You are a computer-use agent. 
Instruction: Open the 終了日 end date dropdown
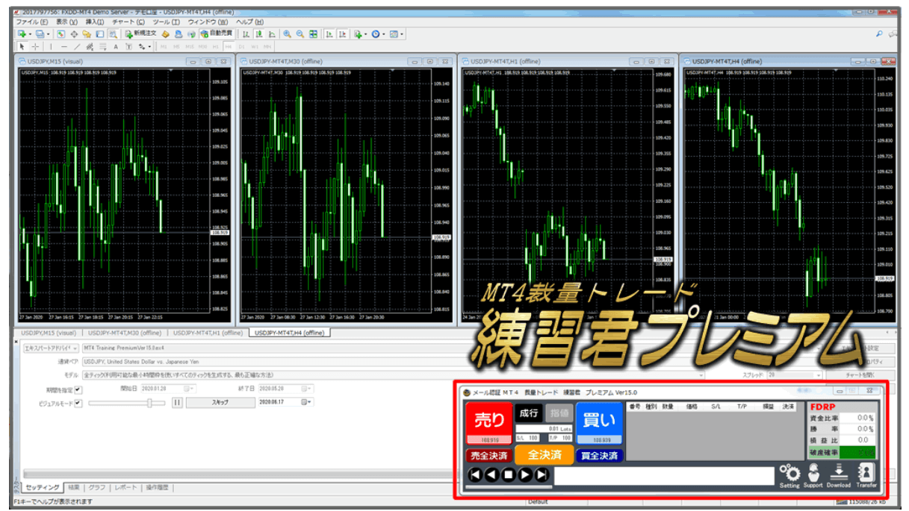307,389
